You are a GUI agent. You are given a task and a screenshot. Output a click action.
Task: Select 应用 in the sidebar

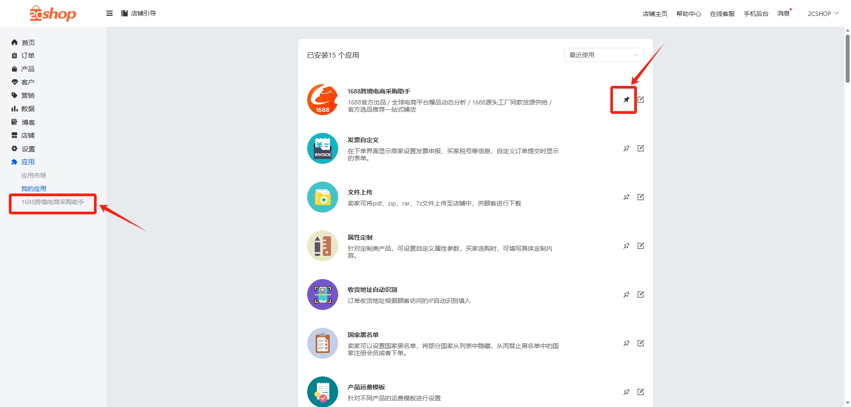tap(28, 162)
